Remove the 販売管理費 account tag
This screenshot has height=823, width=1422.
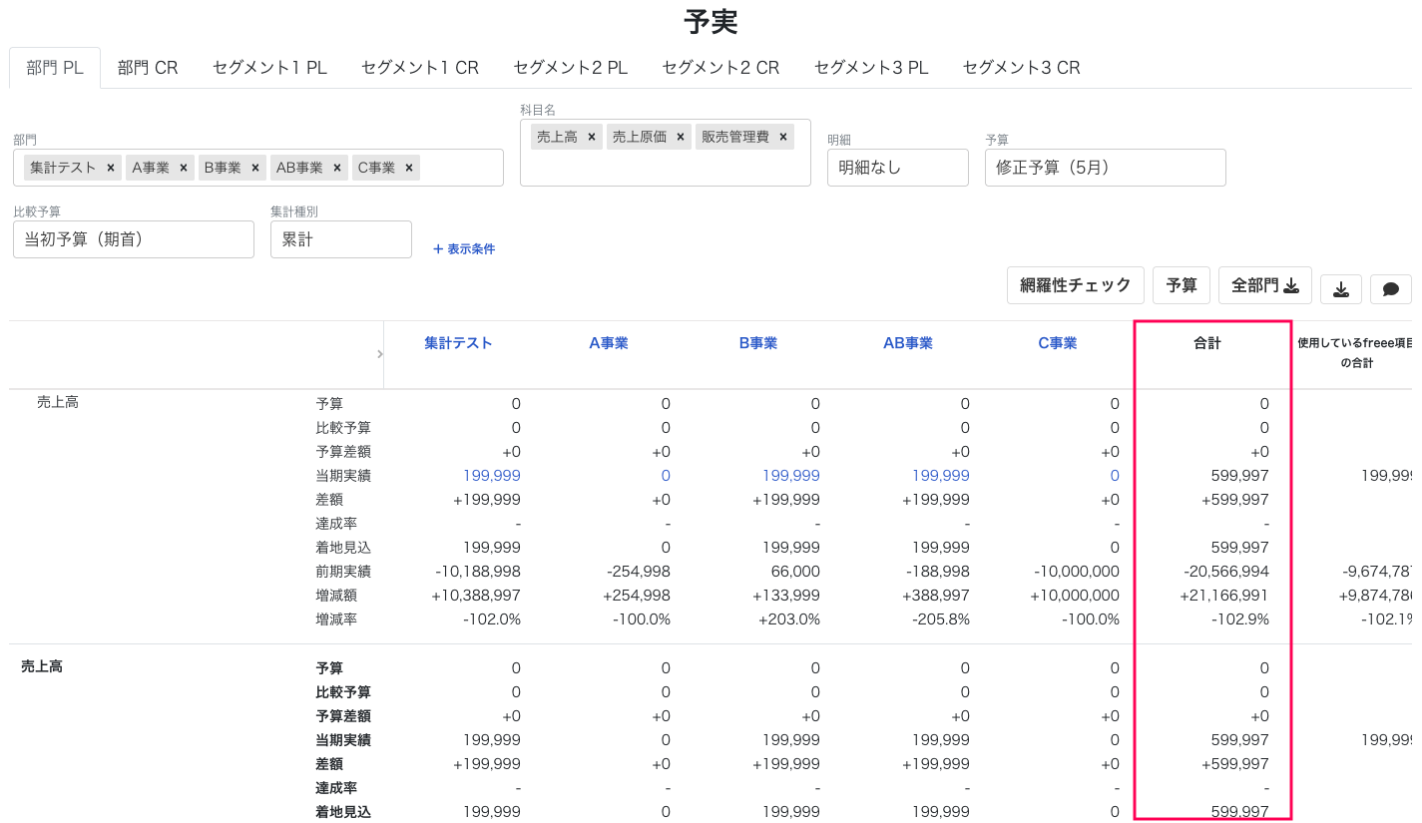(783, 137)
